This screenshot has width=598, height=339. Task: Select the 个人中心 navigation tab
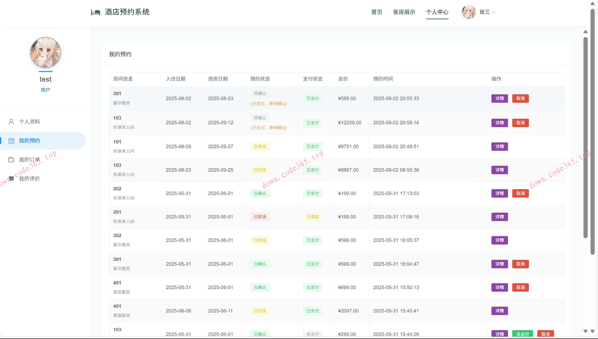[x=437, y=12]
